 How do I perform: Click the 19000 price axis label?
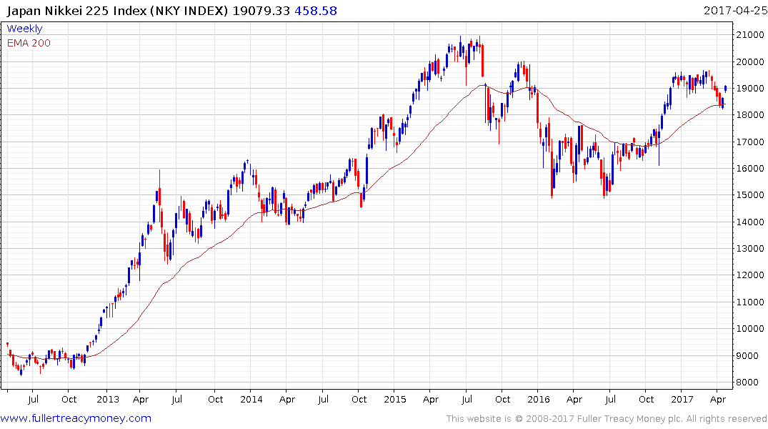coord(750,89)
